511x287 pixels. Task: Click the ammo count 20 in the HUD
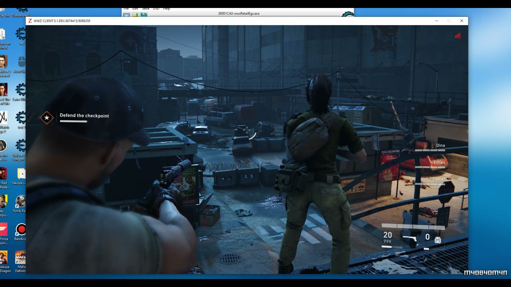[x=387, y=235]
